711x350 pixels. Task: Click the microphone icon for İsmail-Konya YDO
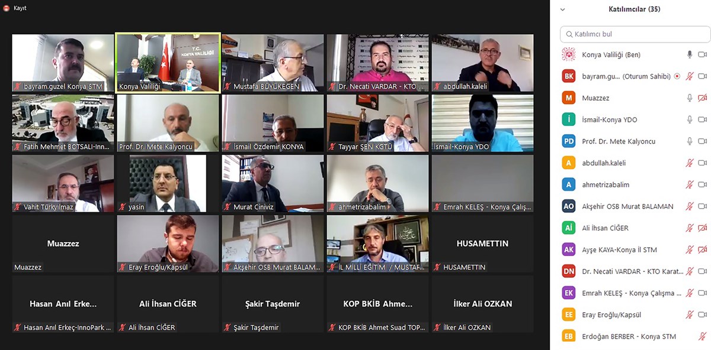689,119
